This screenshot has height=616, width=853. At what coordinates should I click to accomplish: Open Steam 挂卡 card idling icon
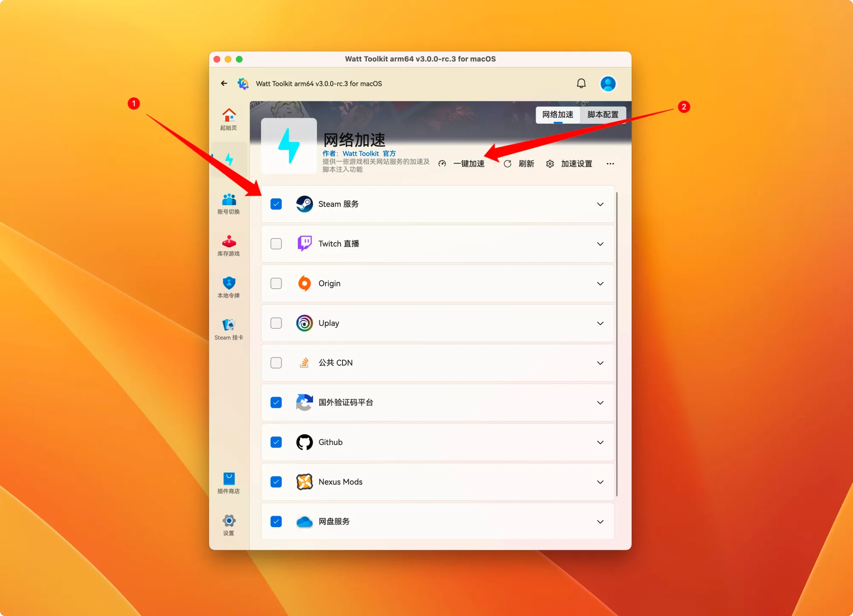point(229,329)
